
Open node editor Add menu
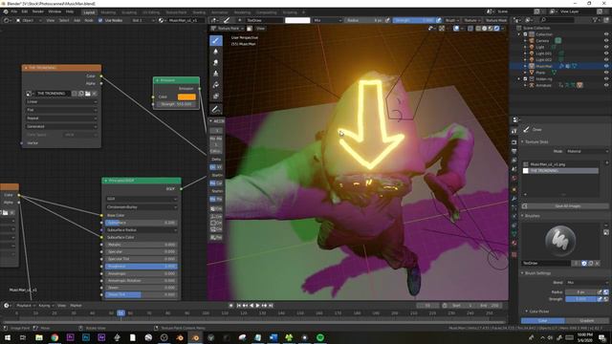click(76, 20)
